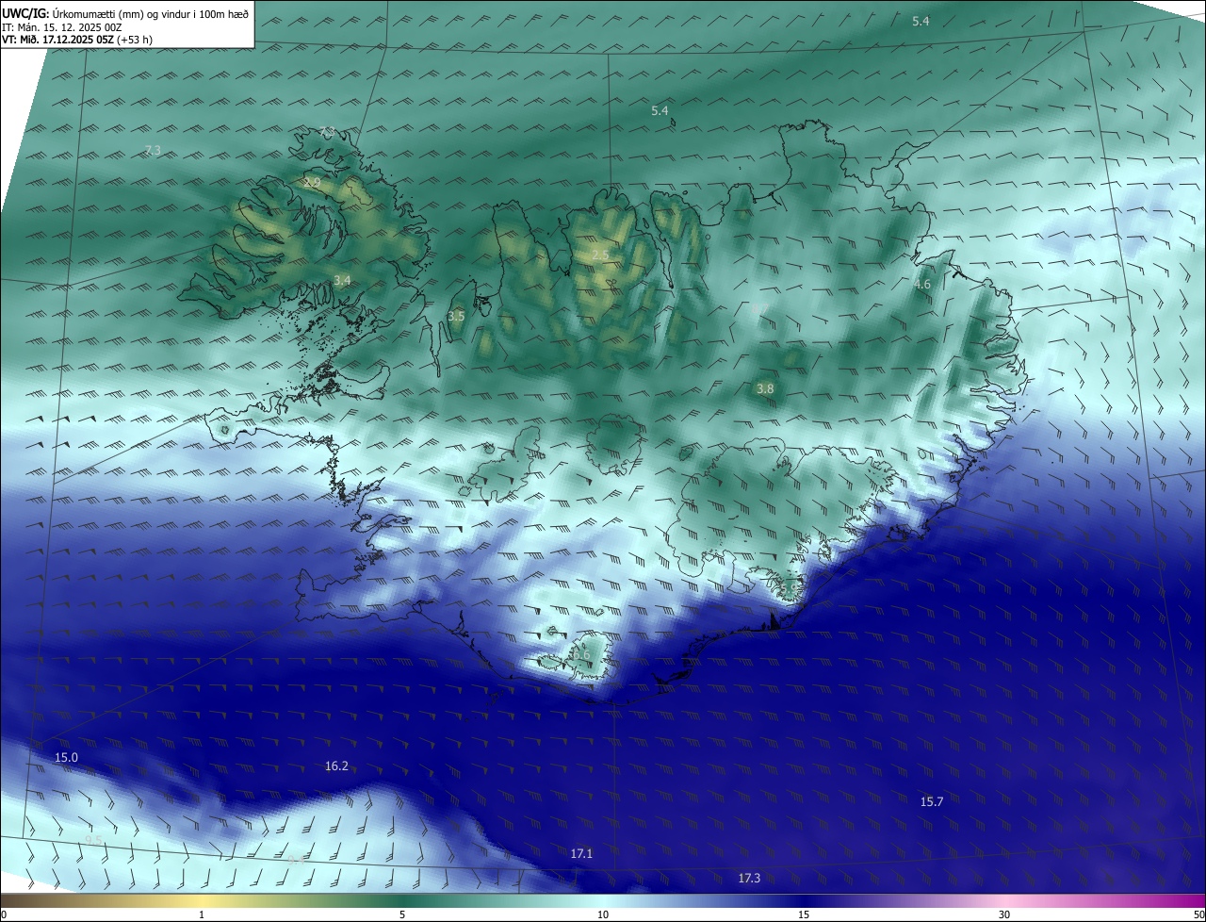
Task: Click the 2.5 value in north Iceland
Action: (x=600, y=255)
